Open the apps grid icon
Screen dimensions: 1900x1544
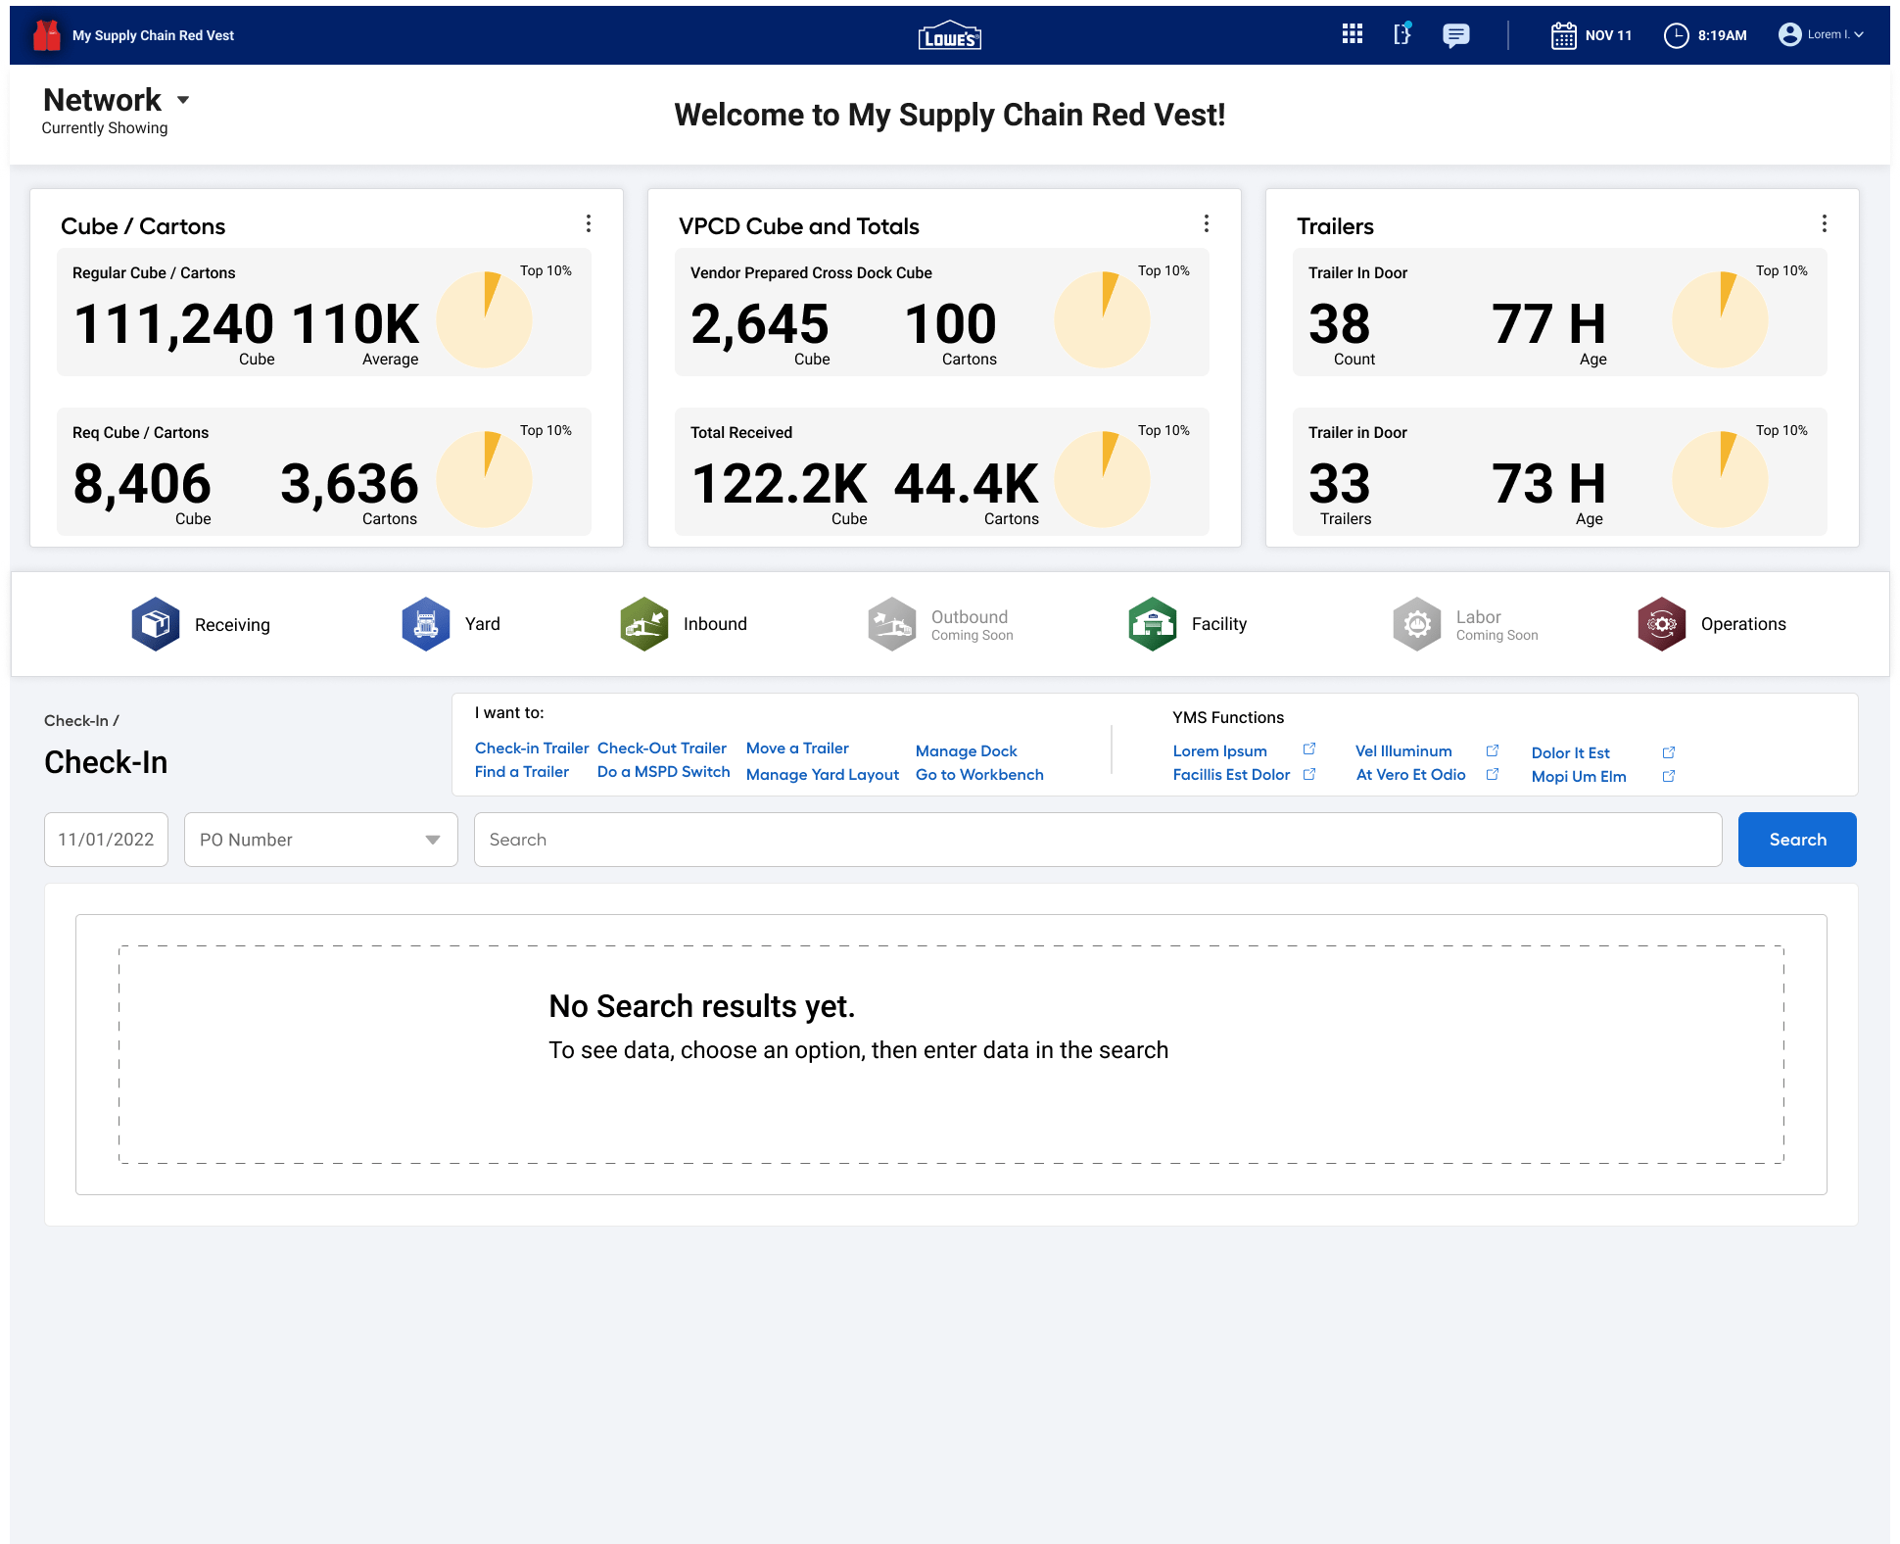[x=1352, y=34]
